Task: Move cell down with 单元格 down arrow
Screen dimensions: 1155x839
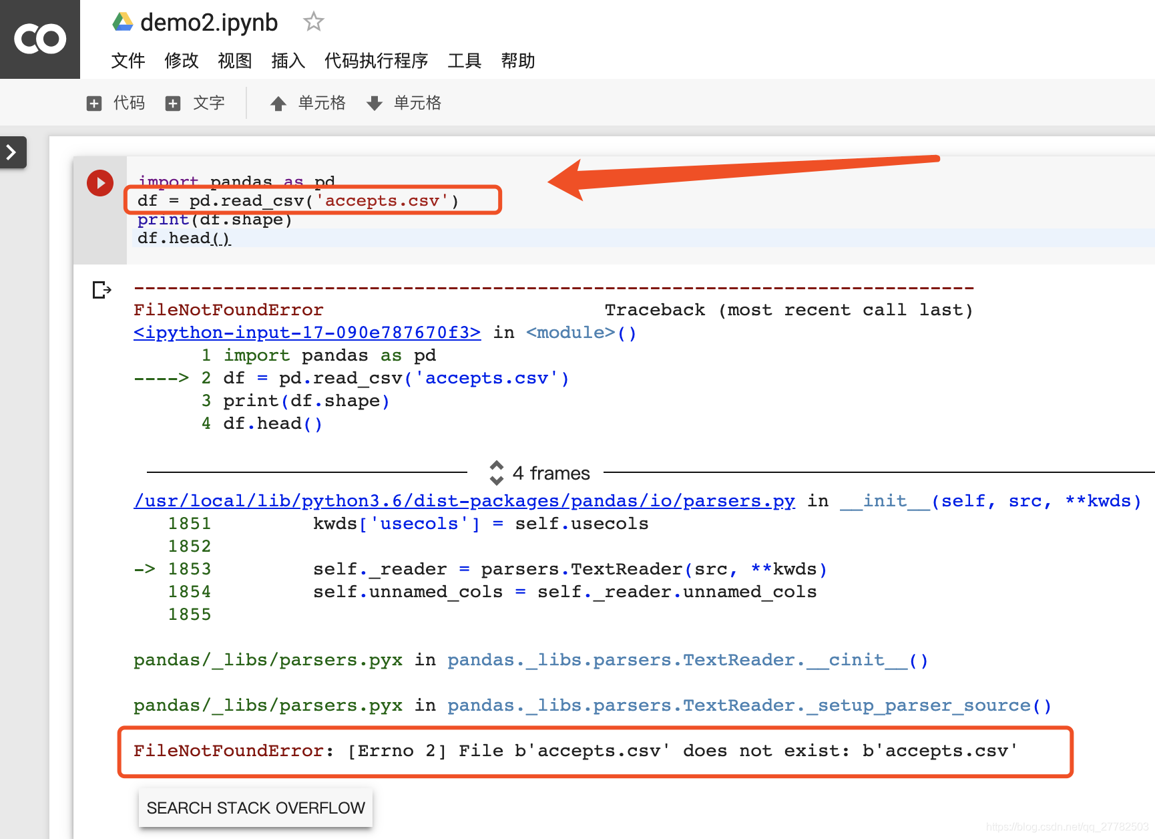Action: [404, 103]
